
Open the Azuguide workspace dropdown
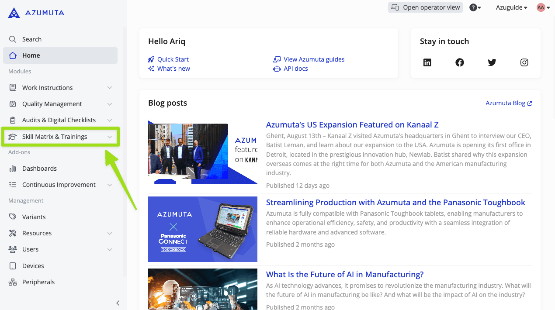coord(511,7)
